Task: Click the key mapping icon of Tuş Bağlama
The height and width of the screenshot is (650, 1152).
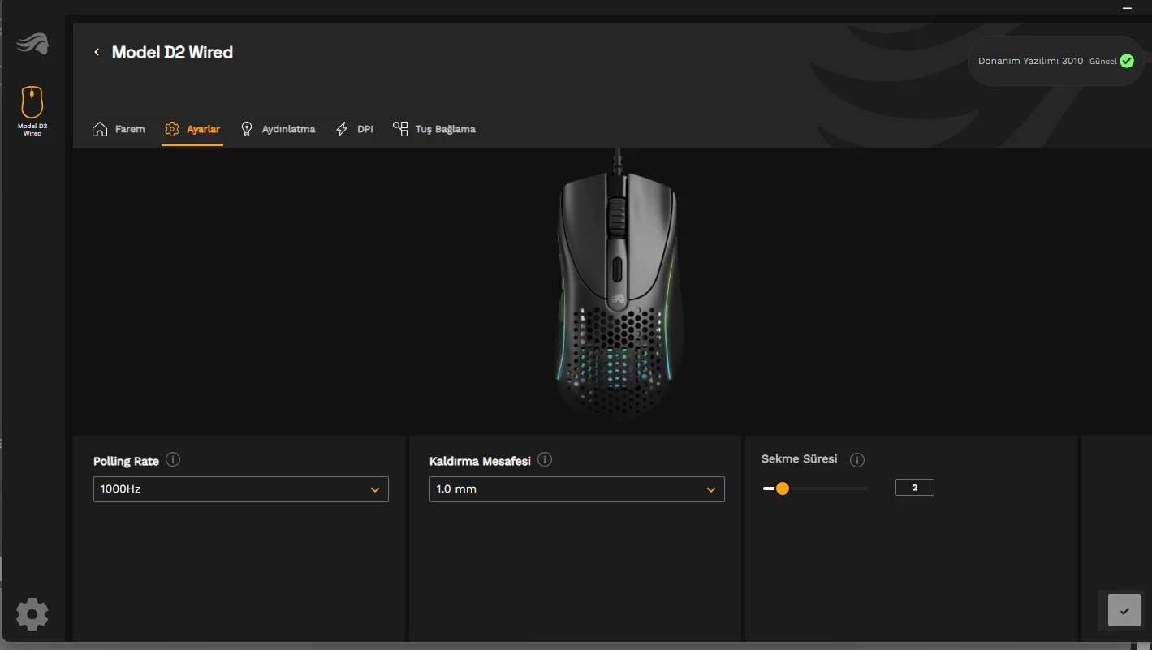Action: [400, 129]
